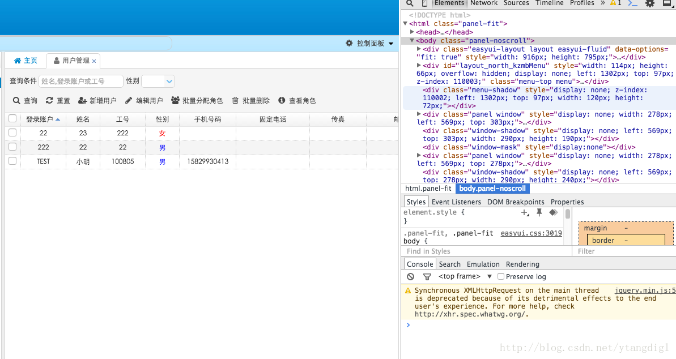Viewport: 676px width, 359px height.
Task: Open the Event Listeners pane tab
Action: (x=456, y=202)
